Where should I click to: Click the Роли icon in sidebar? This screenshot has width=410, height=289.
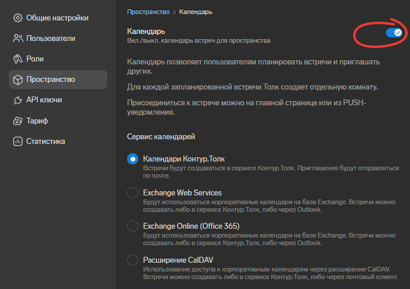[18, 59]
